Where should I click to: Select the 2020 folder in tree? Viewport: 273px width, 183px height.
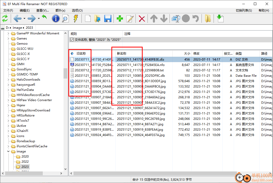25,157
